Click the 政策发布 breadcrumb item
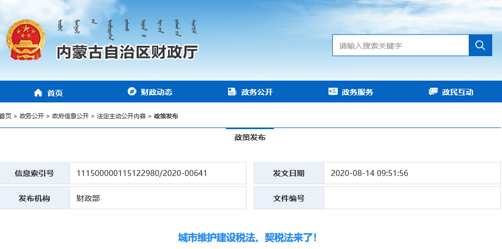The width and height of the screenshot is (502, 249). point(166,116)
